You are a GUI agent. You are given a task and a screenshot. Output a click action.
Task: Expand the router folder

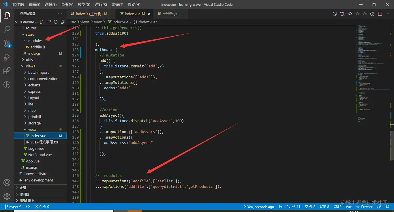[x=40, y=28]
